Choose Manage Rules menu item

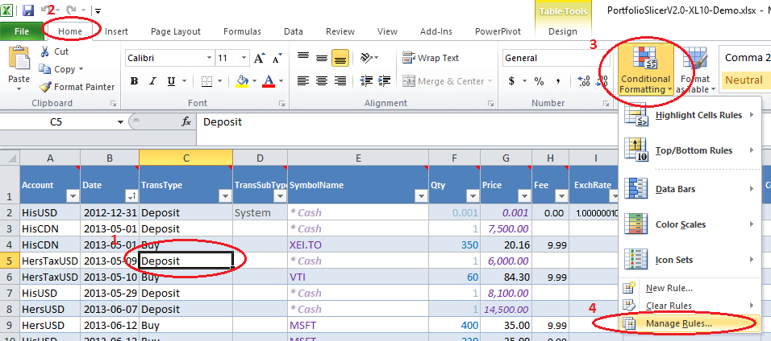(x=690, y=323)
